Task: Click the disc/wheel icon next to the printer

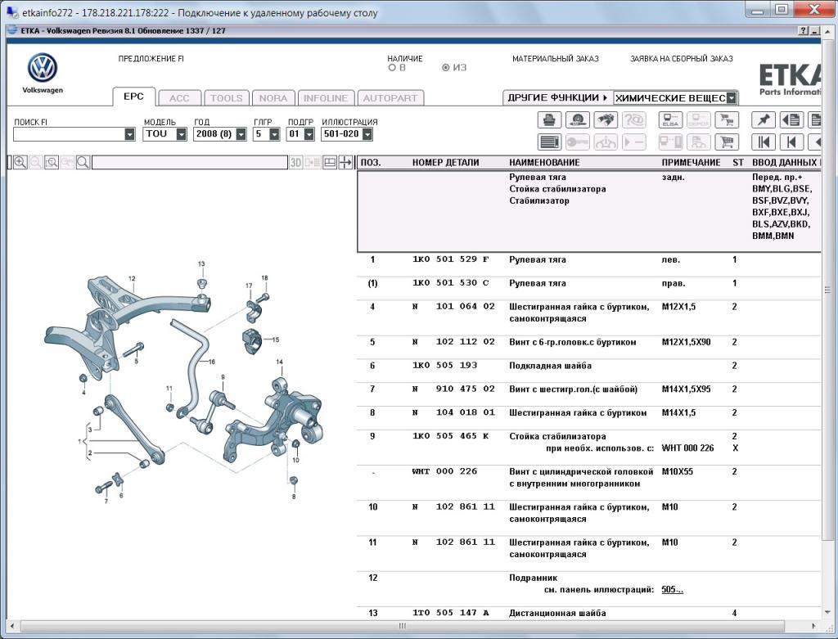Action: point(577,119)
